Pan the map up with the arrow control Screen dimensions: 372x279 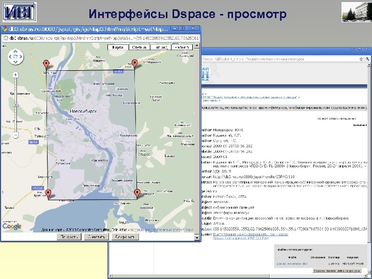point(16,52)
